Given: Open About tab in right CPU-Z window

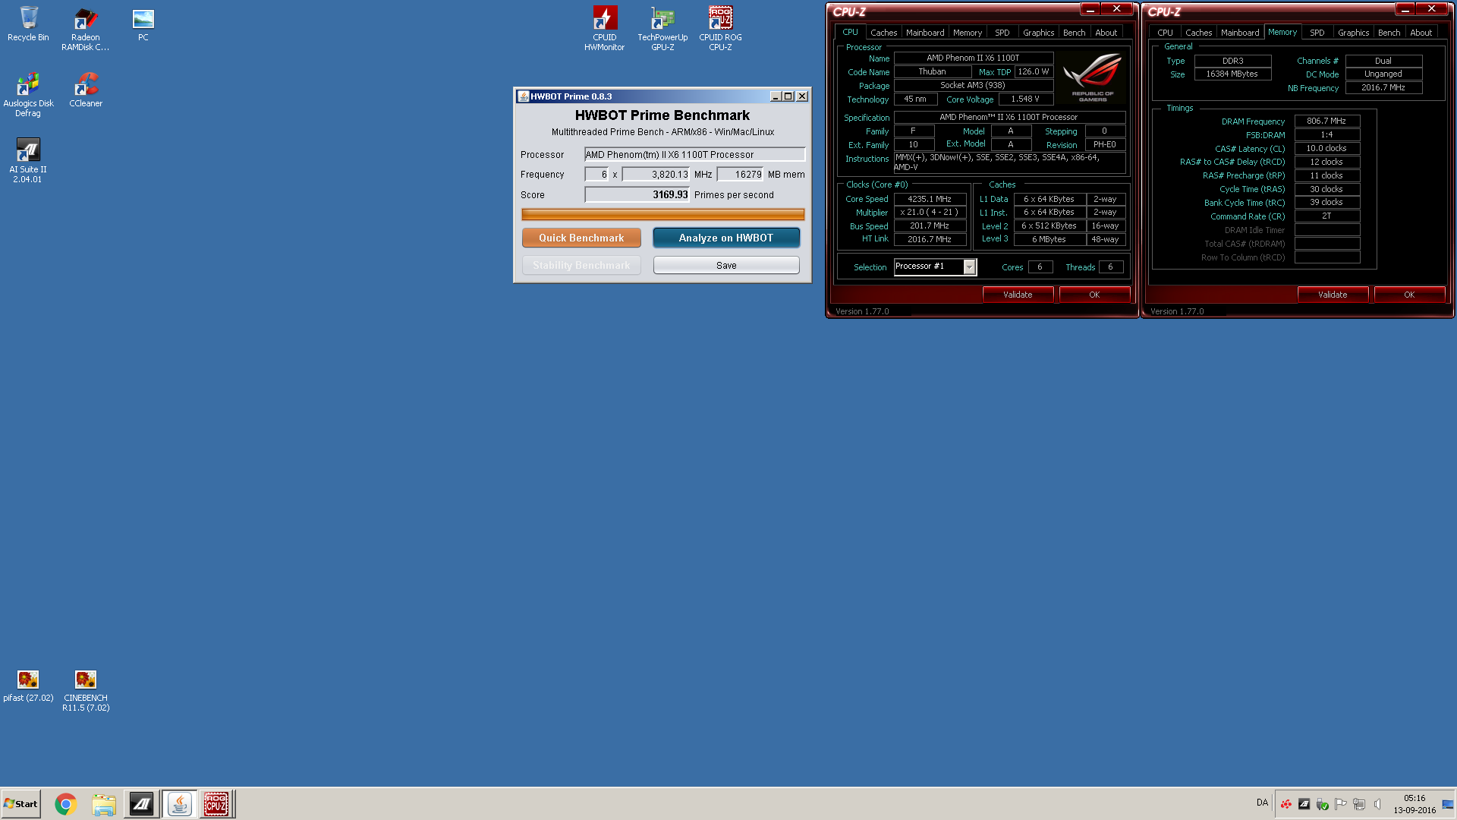Looking at the screenshot, I should 1421,33.
